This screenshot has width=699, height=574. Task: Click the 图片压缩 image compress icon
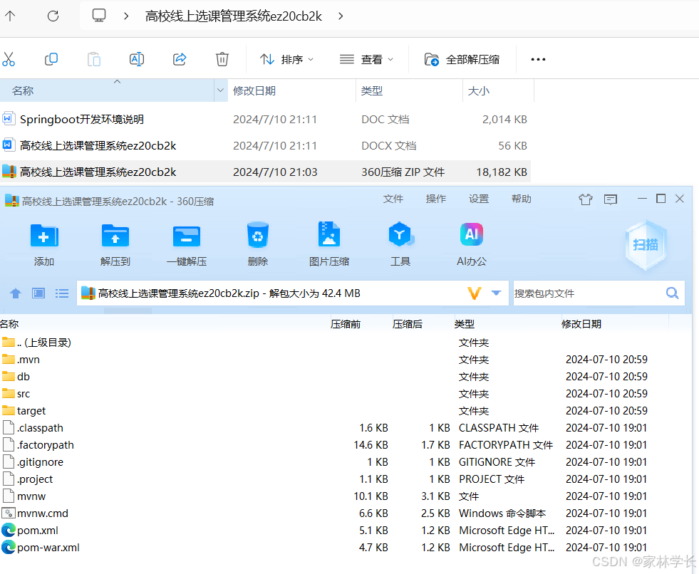click(329, 245)
